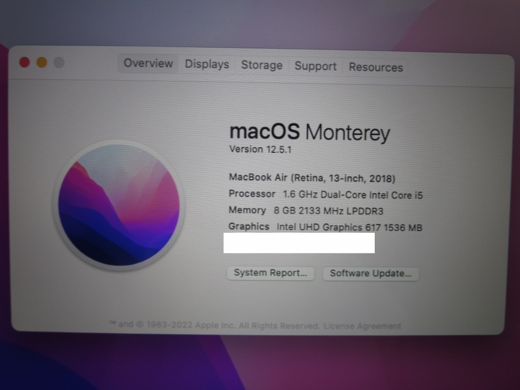520x390 pixels.
Task: Click the white redacted box below Graphics
Action: point(299,243)
